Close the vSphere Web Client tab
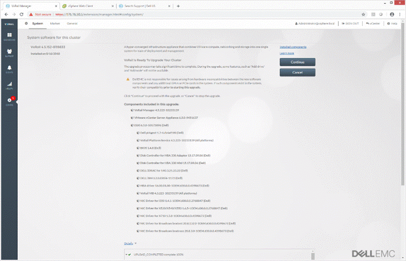 112,6
